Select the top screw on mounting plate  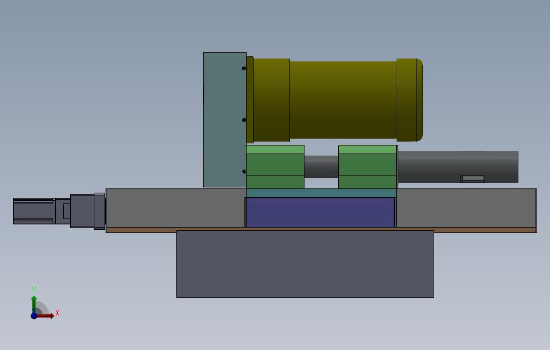244,69
